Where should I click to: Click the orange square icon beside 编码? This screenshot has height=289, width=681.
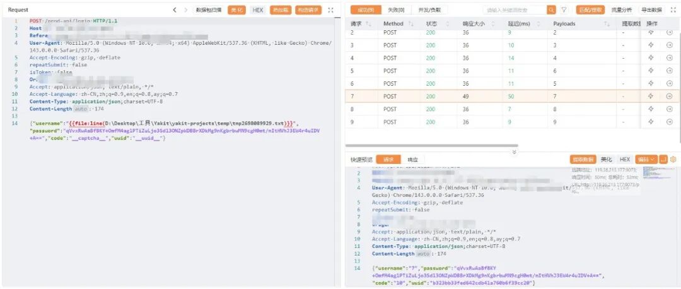click(663, 160)
